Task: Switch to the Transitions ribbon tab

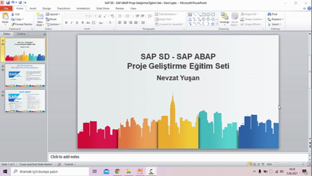Action: tap(64, 8)
